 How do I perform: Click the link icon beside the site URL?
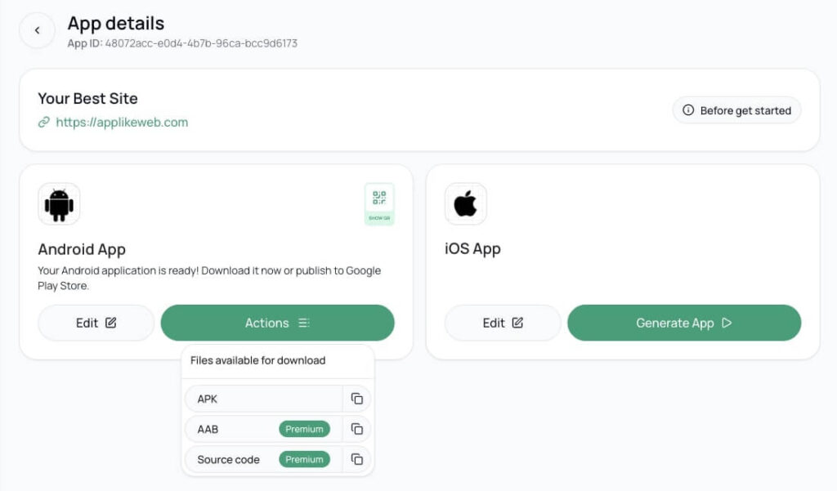click(x=44, y=123)
